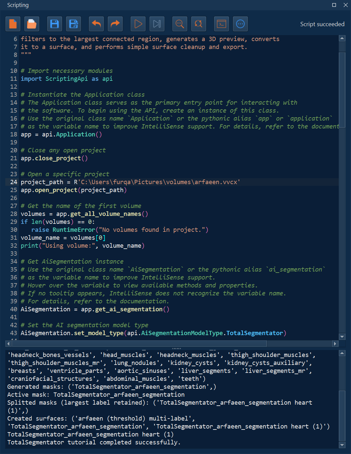Create a new script file
The height and width of the screenshot is (454, 351).
[x=13, y=24]
